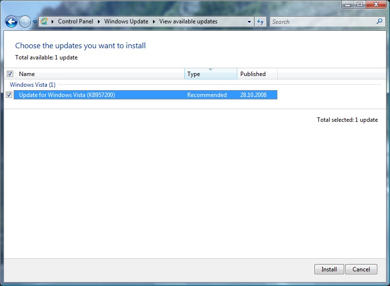The height and width of the screenshot is (286, 390).
Task: Click the magnifying glass search icon
Action: [380, 21]
